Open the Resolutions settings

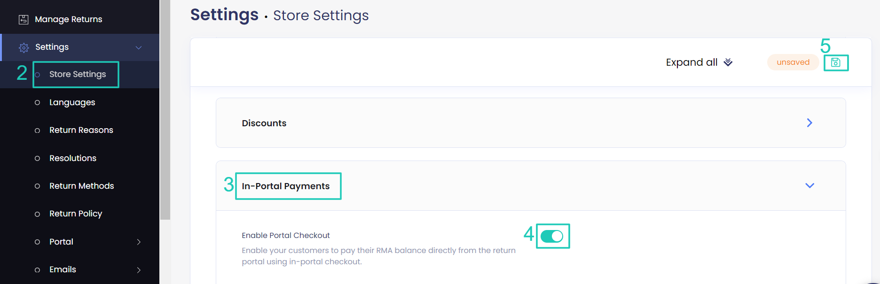point(73,158)
